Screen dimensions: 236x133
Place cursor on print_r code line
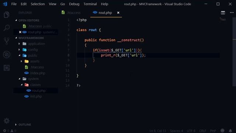click(123, 55)
